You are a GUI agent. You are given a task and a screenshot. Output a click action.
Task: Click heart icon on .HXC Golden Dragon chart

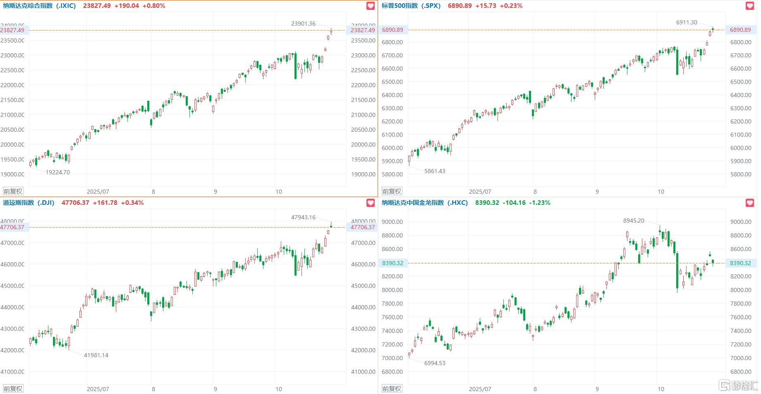coord(749,203)
